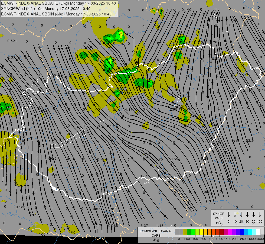The image size is (265, 244).
Task: Click the 6000 tick label in CAPE legend
Action: click(260, 239)
